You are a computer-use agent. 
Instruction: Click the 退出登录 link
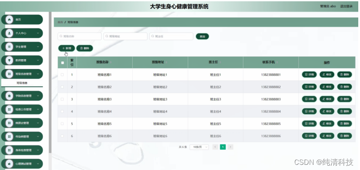coord(346,6)
